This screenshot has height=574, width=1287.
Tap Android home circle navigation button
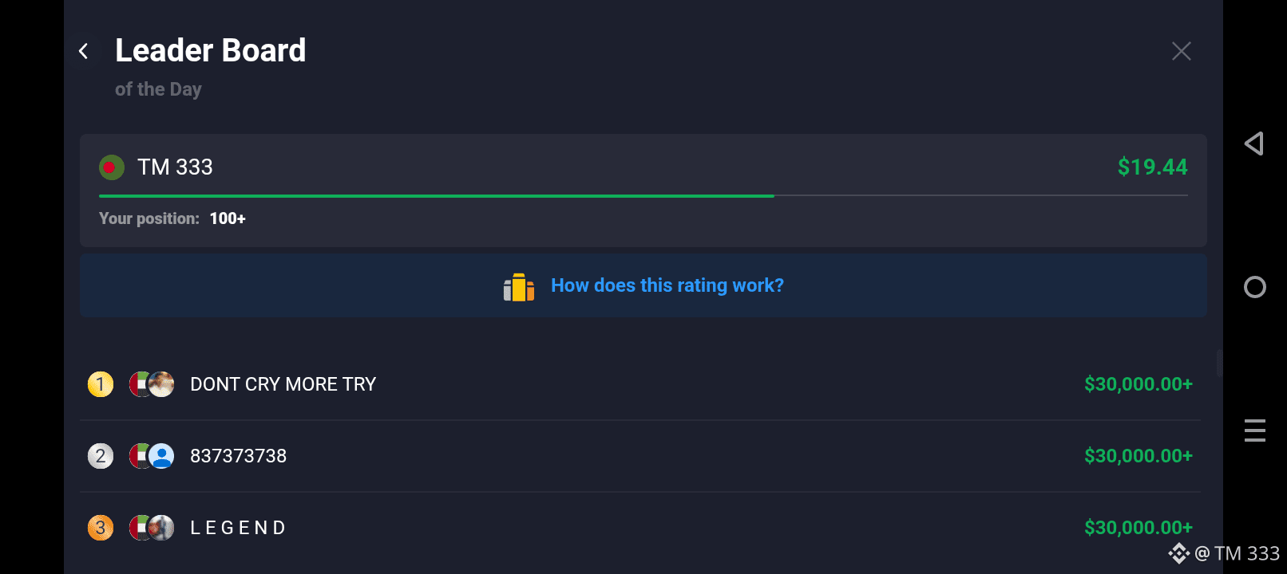1255,287
